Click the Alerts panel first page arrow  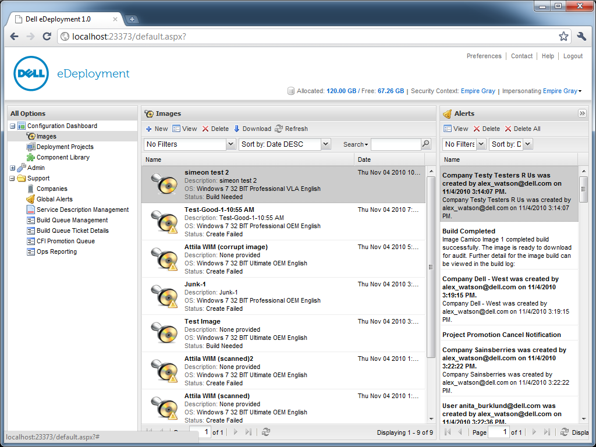click(448, 432)
